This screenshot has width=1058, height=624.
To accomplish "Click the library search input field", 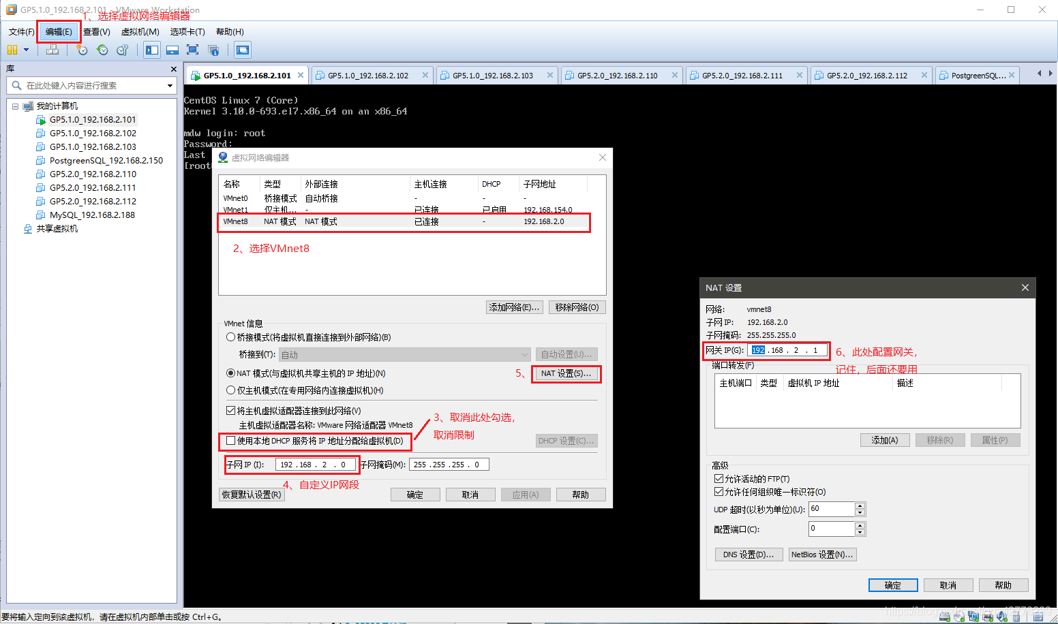I will tap(92, 86).
